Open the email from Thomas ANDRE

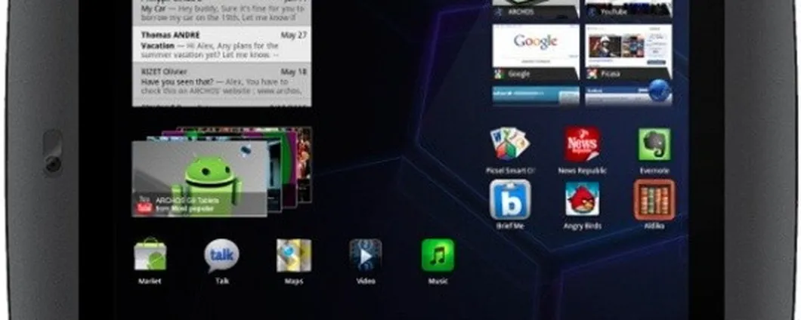pyautogui.click(x=221, y=45)
